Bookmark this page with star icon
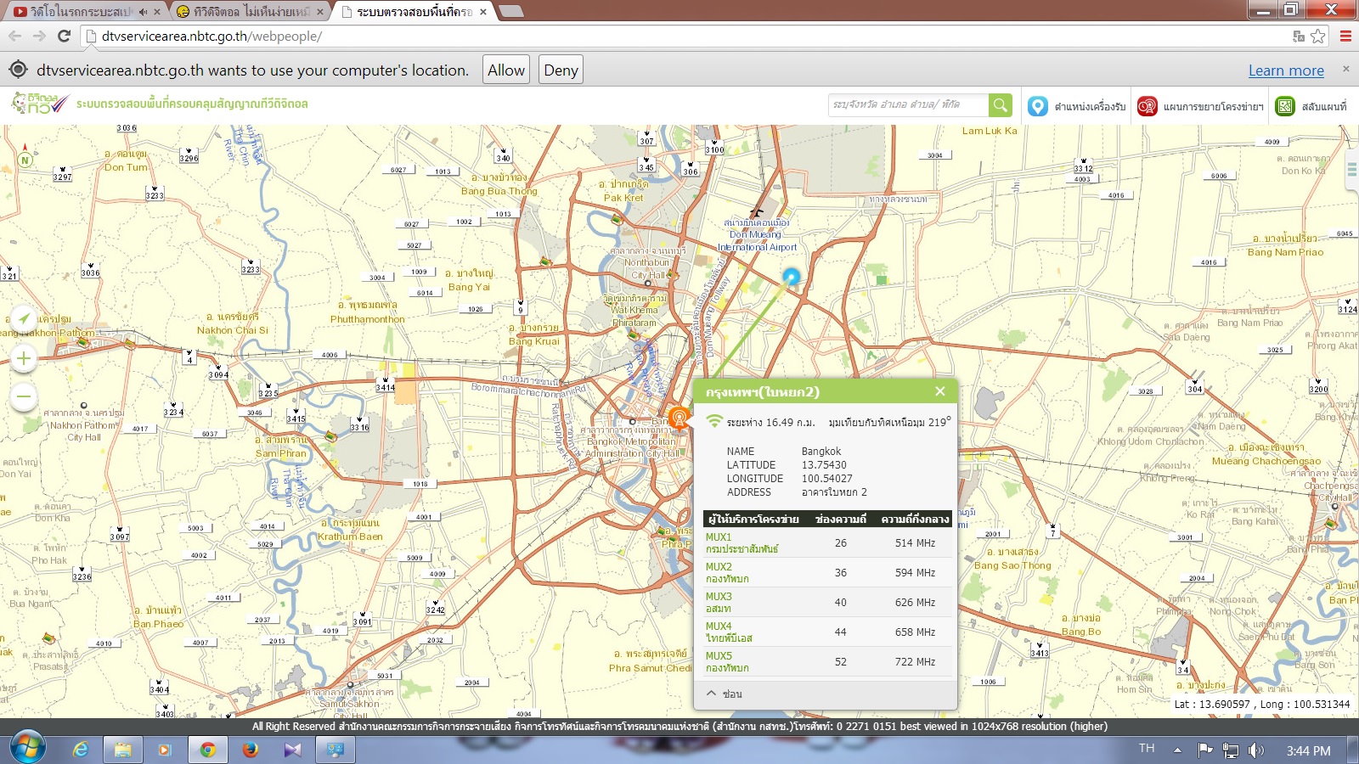The image size is (1359, 764). coord(1317,36)
